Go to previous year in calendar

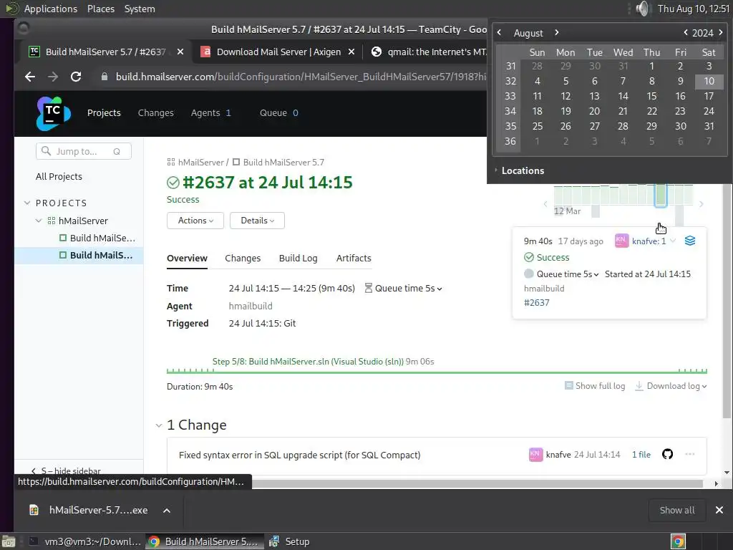tap(685, 33)
